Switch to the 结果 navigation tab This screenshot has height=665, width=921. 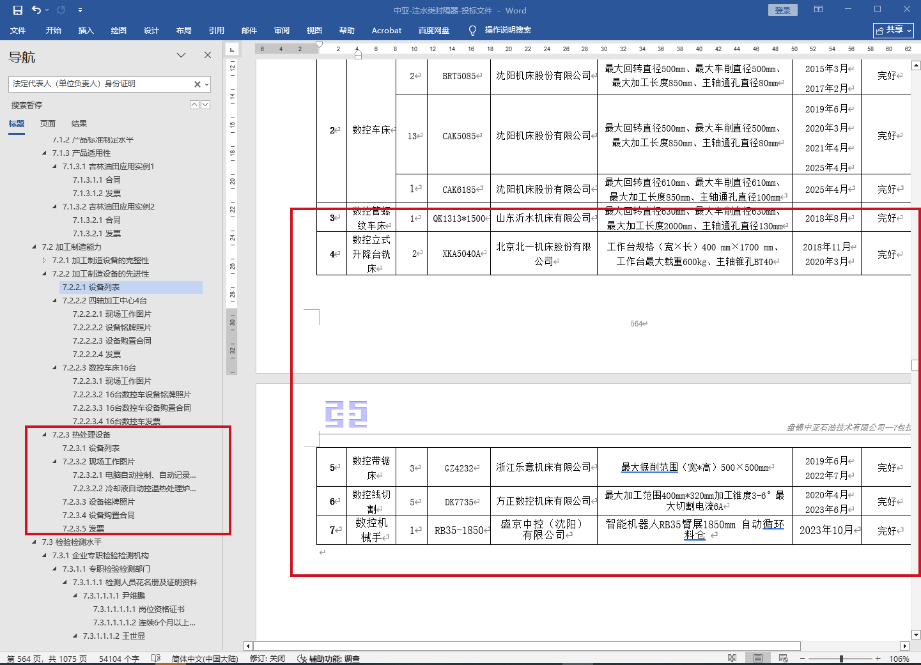pos(79,124)
